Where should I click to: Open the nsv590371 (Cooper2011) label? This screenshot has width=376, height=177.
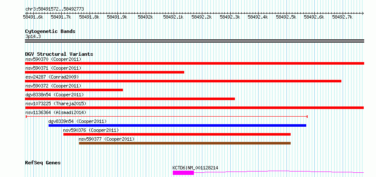(53, 68)
